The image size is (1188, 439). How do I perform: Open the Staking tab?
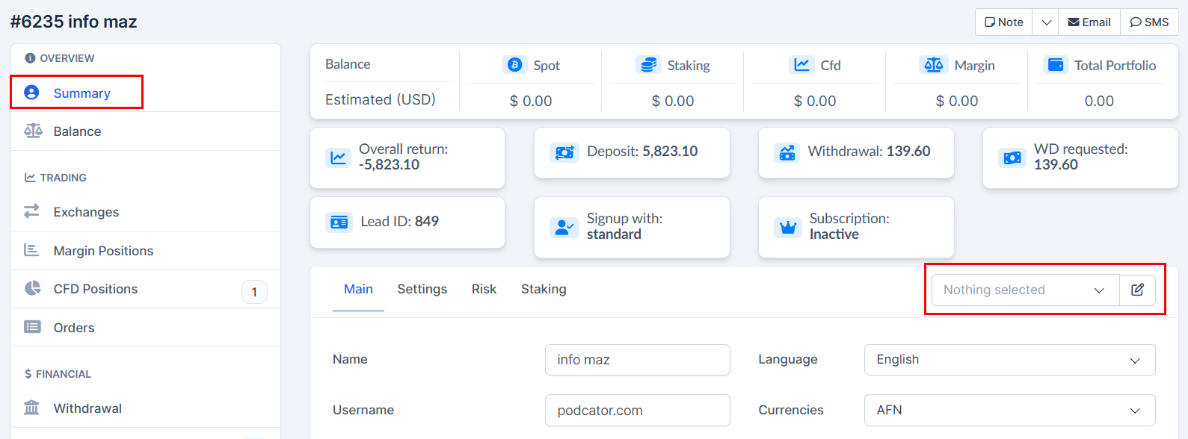pos(544,289)
